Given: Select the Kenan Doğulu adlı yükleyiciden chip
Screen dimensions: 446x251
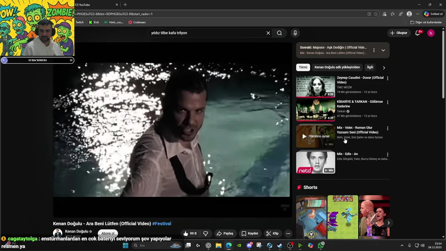Looking at the screenshot, I should [337, 67].
